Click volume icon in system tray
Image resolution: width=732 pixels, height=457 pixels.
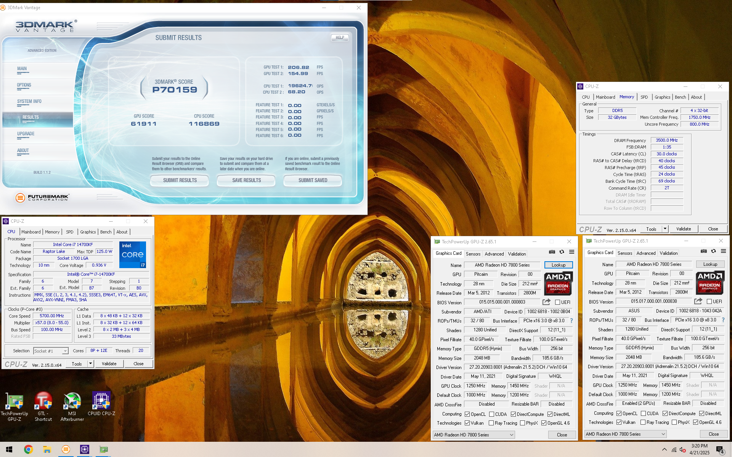coord(682,450)
